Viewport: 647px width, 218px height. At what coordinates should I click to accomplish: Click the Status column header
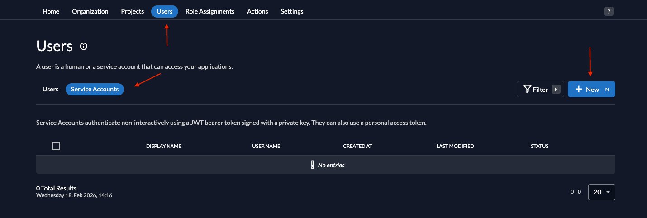[539, 146]
